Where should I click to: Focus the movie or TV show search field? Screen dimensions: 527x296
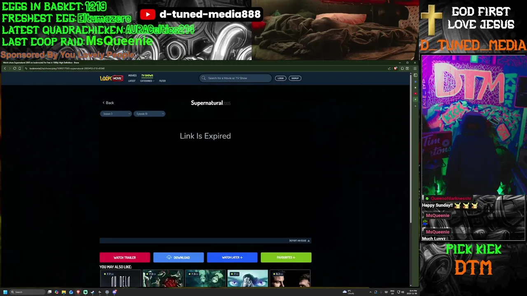[x=236, y=78]
